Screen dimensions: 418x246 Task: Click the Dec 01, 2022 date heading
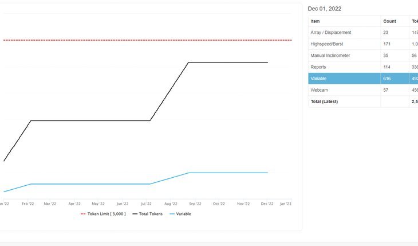click(x=325, y=9)
